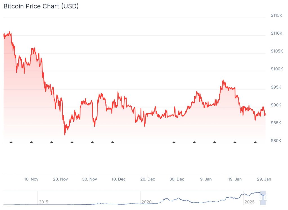Open the last diamond marker before 29. Jan

pyautogui.click(x=255, y=142)
